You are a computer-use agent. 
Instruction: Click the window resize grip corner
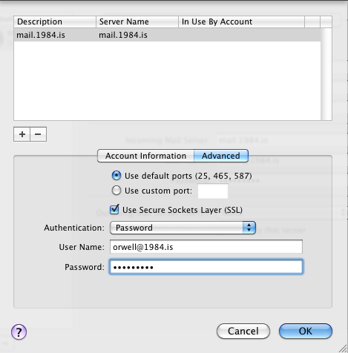point(343,348)
